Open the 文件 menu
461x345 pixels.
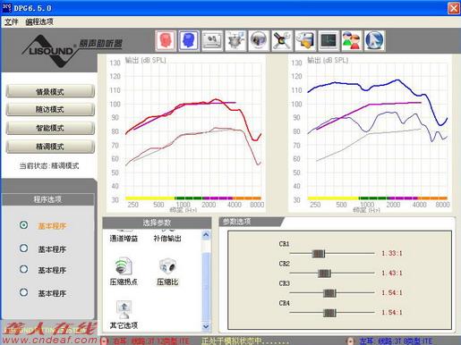tap(12, 21)
